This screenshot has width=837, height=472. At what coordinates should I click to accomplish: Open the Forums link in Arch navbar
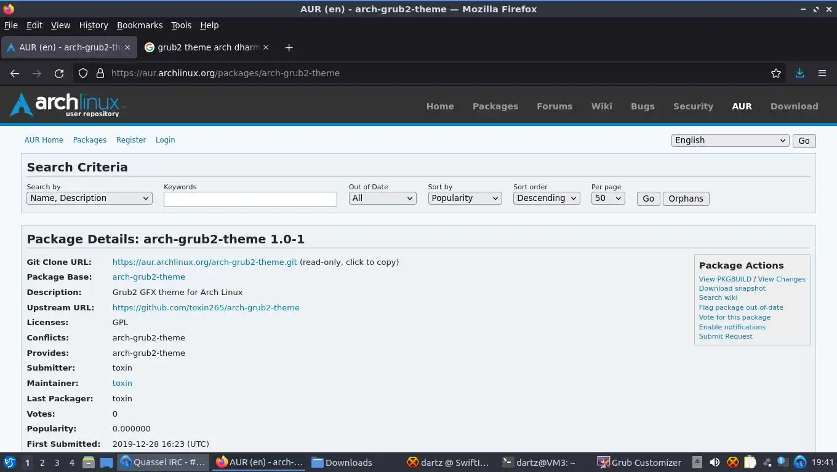coord(555,106)
